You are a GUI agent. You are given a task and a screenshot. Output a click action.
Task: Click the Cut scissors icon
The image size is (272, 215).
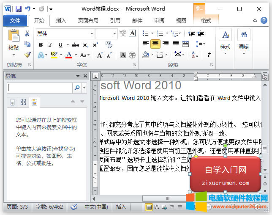point(27,33)
